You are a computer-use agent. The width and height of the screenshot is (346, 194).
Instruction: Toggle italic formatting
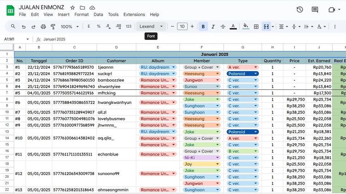tap(213, 27)
